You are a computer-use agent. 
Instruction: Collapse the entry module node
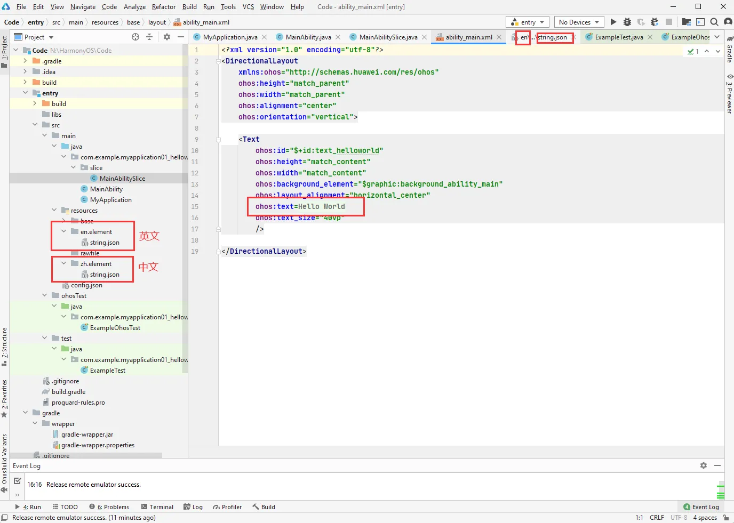(x=25, y=93)
